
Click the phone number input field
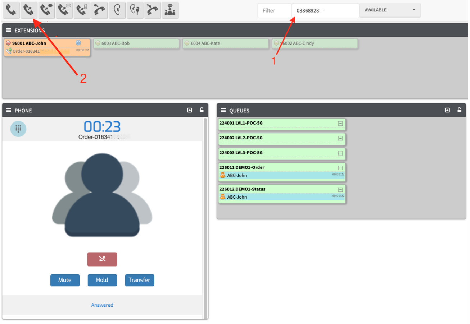(325, 10)
